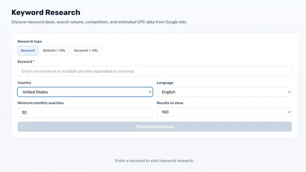The image size is (306, 172).
Task: Click the Research type label
Action: [30, 41]
